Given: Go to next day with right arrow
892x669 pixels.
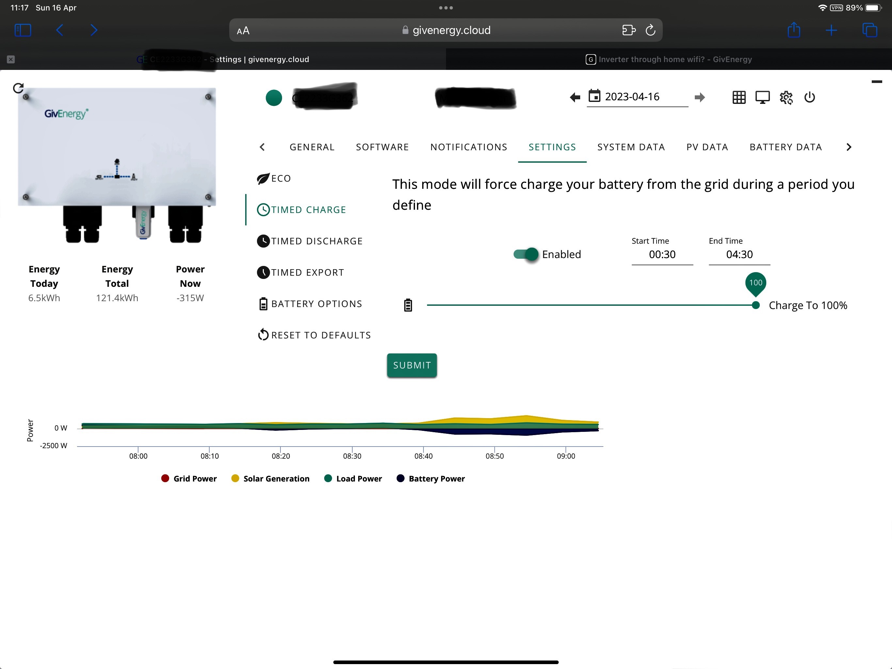Looking at the screenshot, I should click(700, 97).
